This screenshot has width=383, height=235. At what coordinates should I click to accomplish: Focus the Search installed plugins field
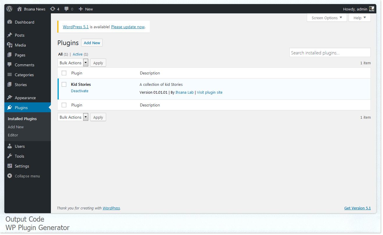(330, 53)
